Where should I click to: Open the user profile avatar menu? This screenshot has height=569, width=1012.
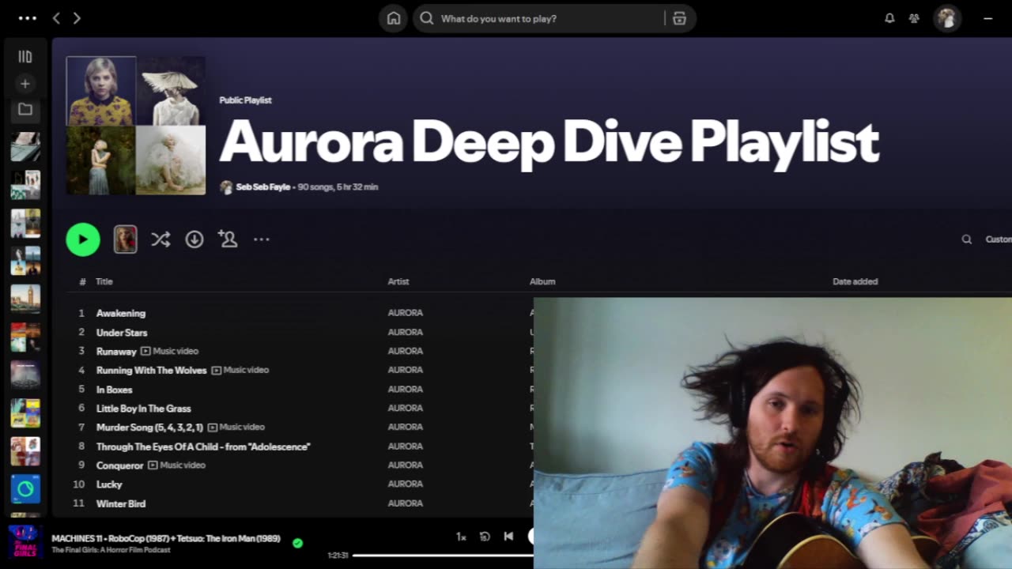coord(946,18)
